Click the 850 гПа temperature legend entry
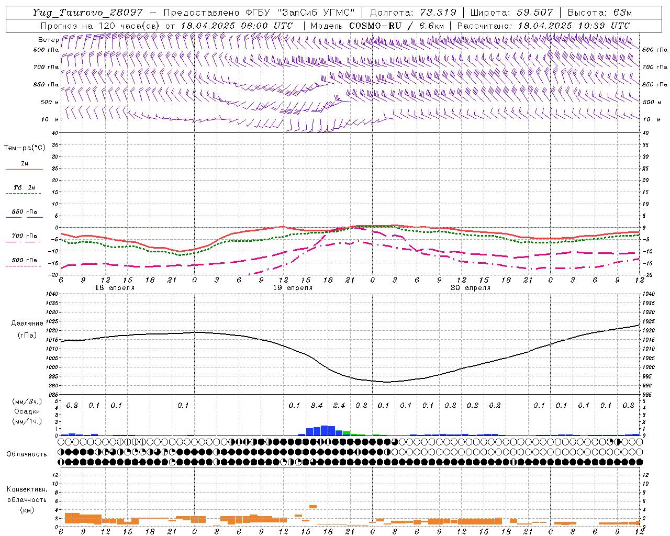670x536 pixels. point(25,212)
